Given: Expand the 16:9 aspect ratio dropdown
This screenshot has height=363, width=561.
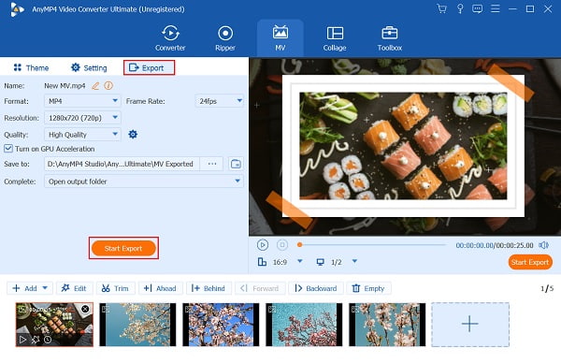Looking at the screenshot, I should (x=300, y=261).
